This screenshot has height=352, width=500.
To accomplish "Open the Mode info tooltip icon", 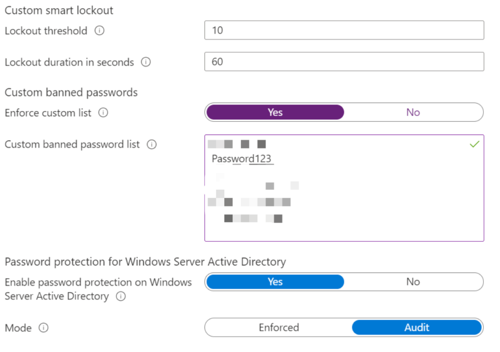I will [x=43, y=328].
